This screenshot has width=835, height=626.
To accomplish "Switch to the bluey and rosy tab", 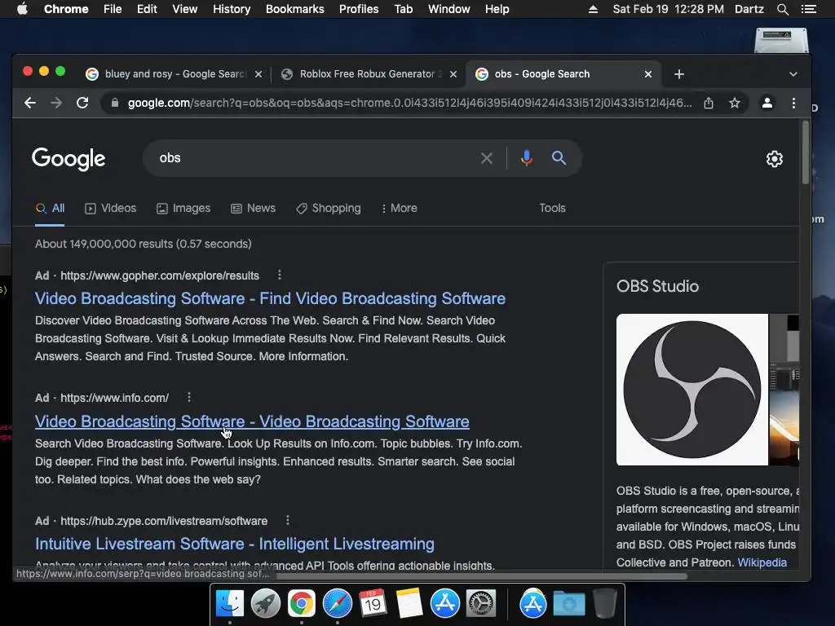I will 174,74.
